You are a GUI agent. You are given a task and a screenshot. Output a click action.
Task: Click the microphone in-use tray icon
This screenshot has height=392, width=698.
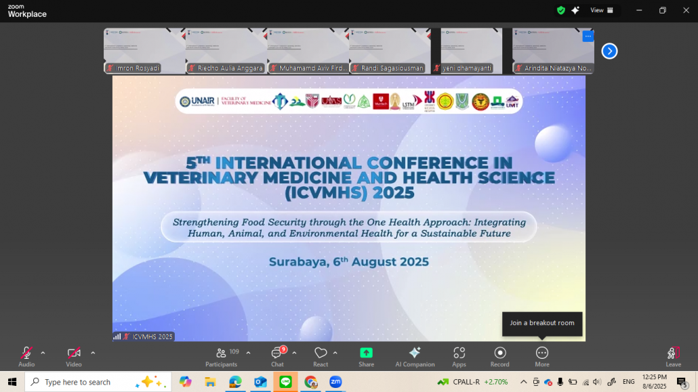(x=560, y=382)
